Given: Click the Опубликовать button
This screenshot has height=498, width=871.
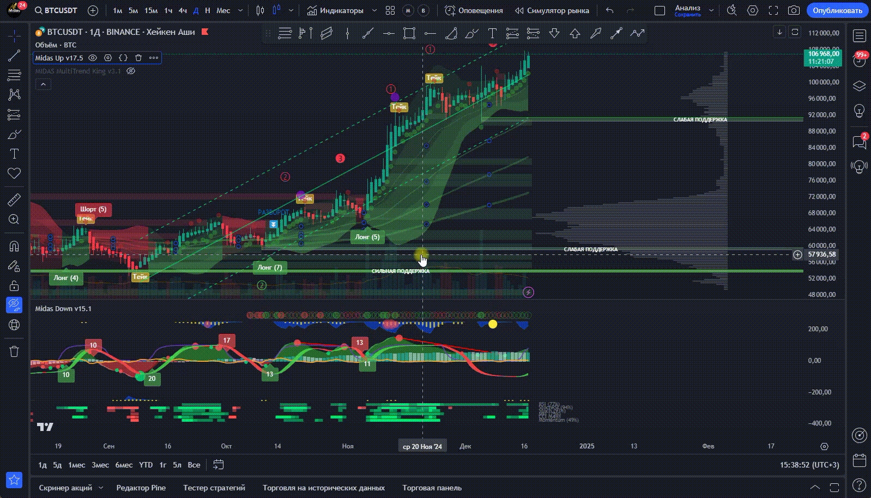Looking at the screenshot, I should (x=837, y=10).
